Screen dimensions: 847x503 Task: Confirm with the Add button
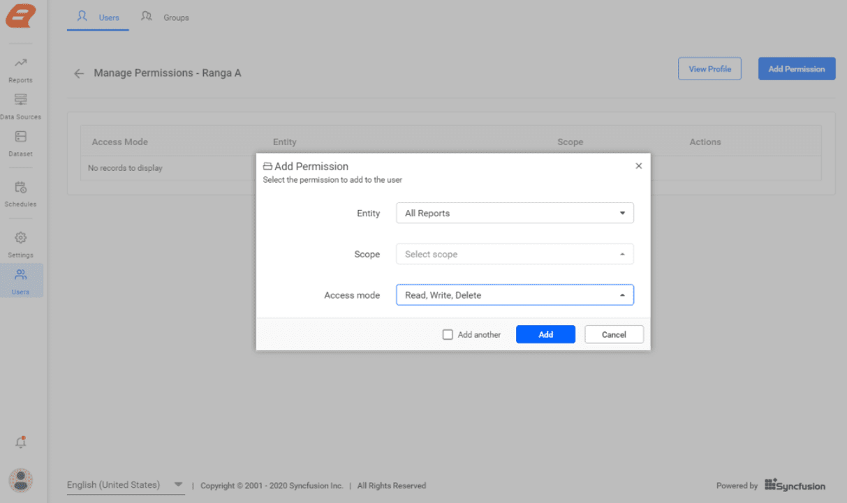pos(545,334)
